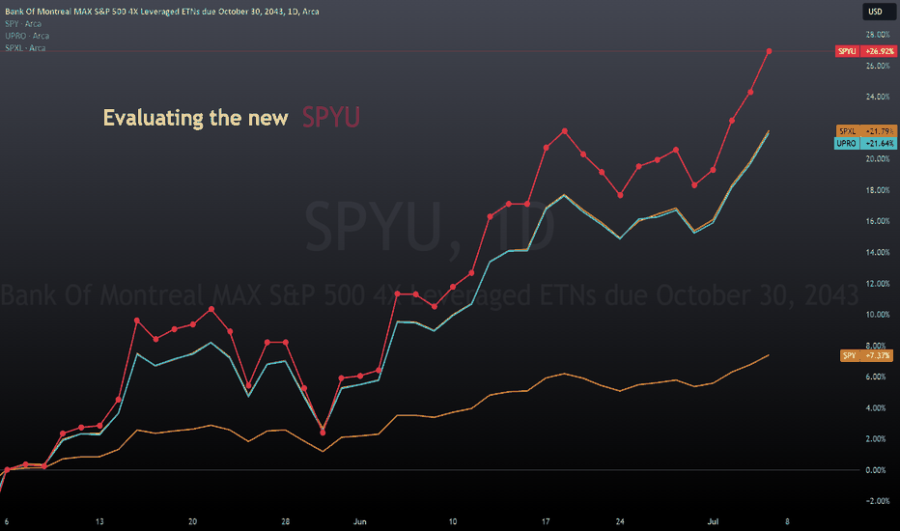Click the 17 date axis label

click(546, 521)
